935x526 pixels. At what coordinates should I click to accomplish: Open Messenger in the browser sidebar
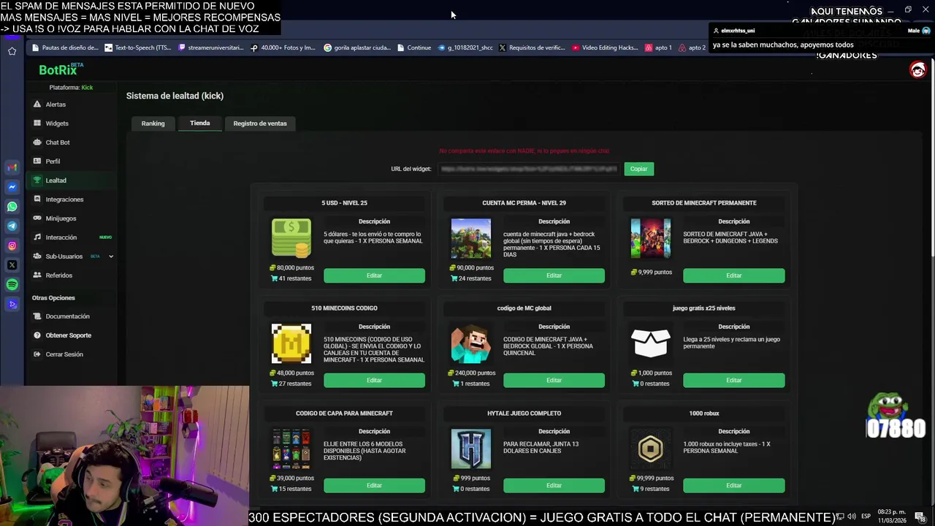point(12,187)
